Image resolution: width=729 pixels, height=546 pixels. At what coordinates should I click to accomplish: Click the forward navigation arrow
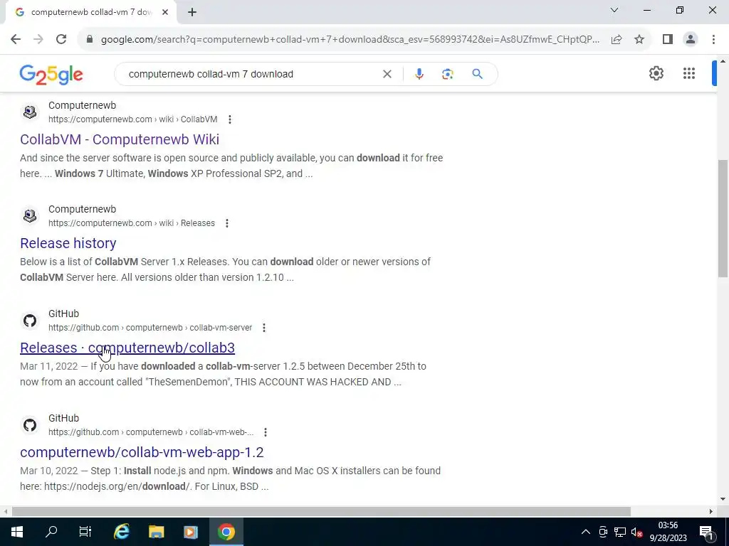click(38, 40)
